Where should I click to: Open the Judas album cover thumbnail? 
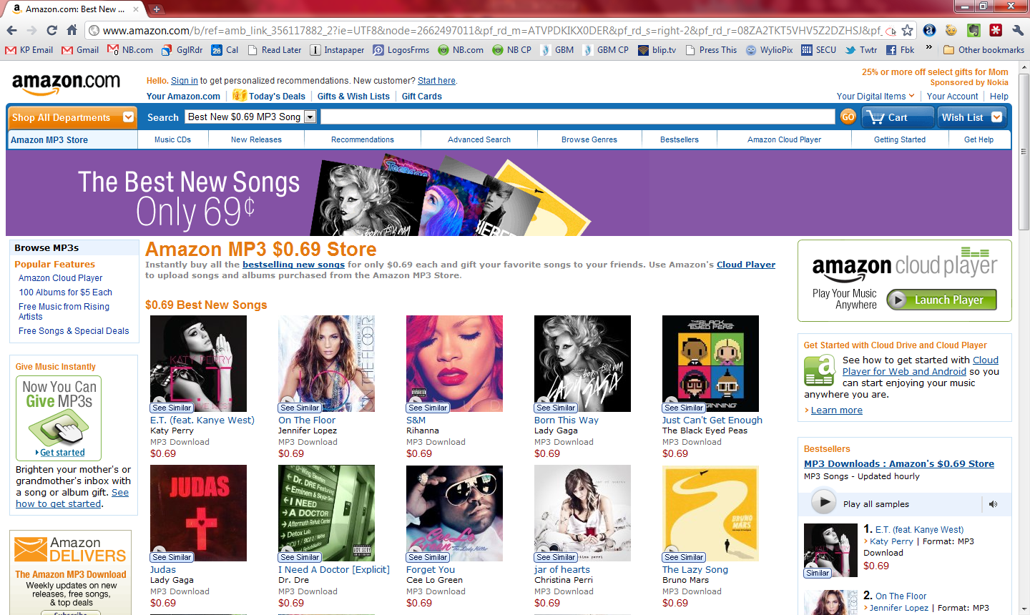point(198,513)
